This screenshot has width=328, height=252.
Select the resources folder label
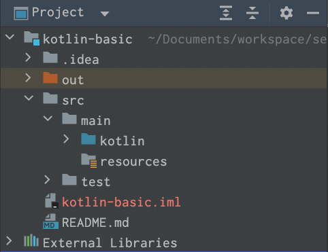(x=133, y=162)
